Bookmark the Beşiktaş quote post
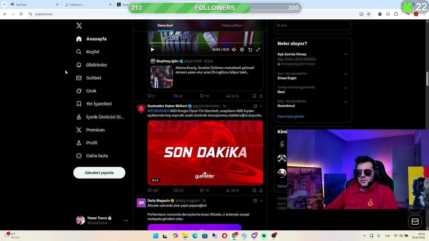The image size is (429, 241). click(254, 96)
